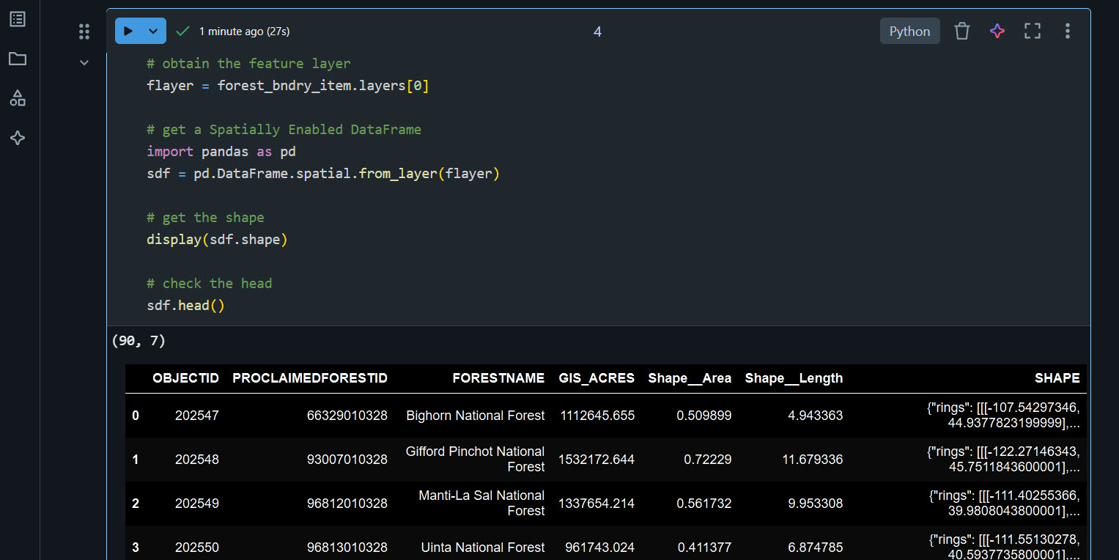Open run options arrow beside play button
Image resolution: width=1119 pixels, height=560 pixels.
pos(153,31)
